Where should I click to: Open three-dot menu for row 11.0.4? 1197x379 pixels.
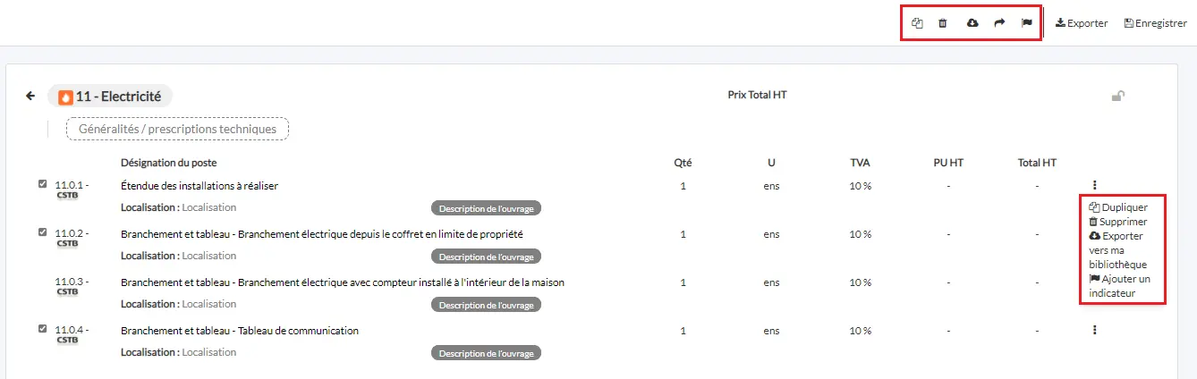(1094, 330)
